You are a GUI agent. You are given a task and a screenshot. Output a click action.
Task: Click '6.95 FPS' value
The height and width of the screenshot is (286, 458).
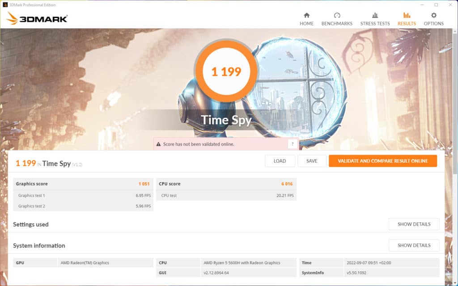pyautogui.click(x=143, y=196)
